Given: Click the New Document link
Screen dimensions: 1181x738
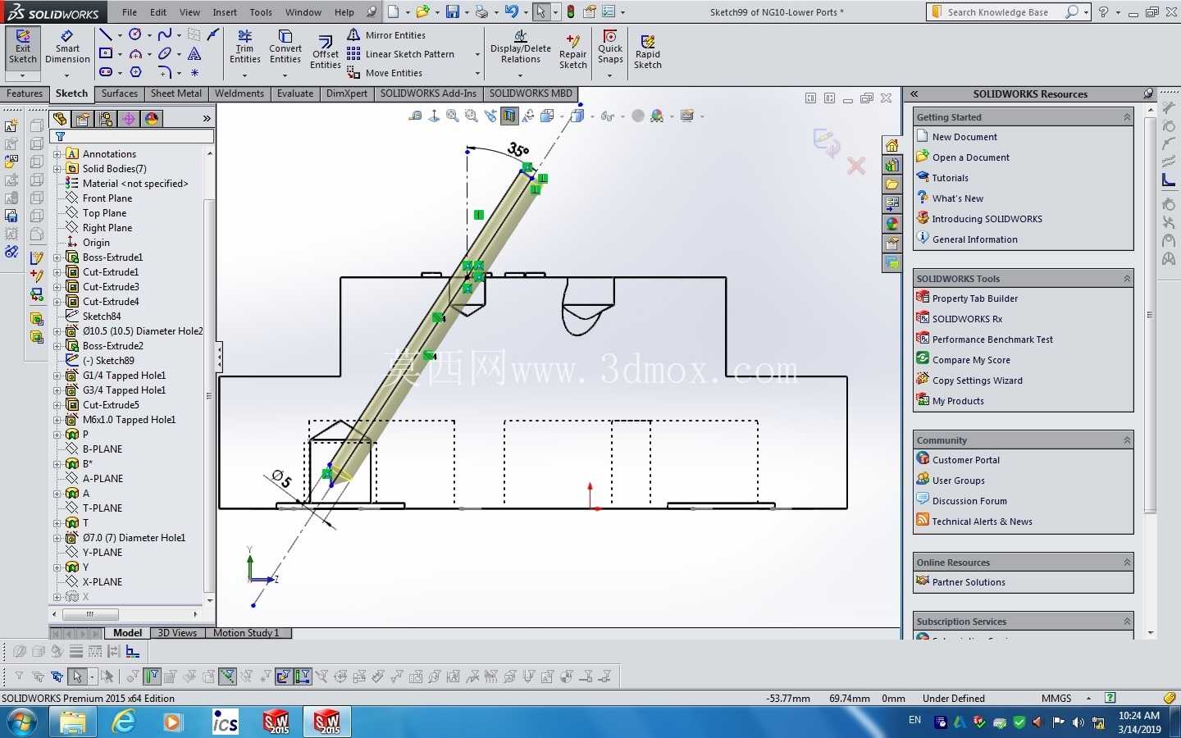Looking at the screenshot, I should pyautogui.click(x=964, y=137).
